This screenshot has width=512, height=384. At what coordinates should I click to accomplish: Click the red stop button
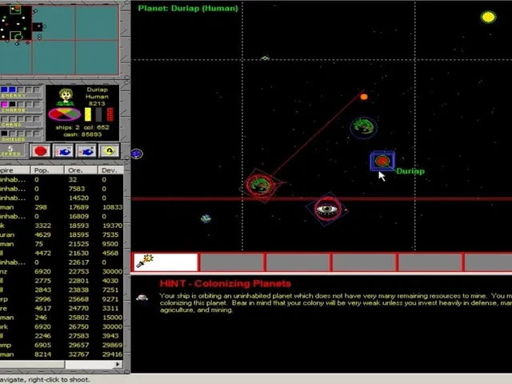tap(41, 151)
